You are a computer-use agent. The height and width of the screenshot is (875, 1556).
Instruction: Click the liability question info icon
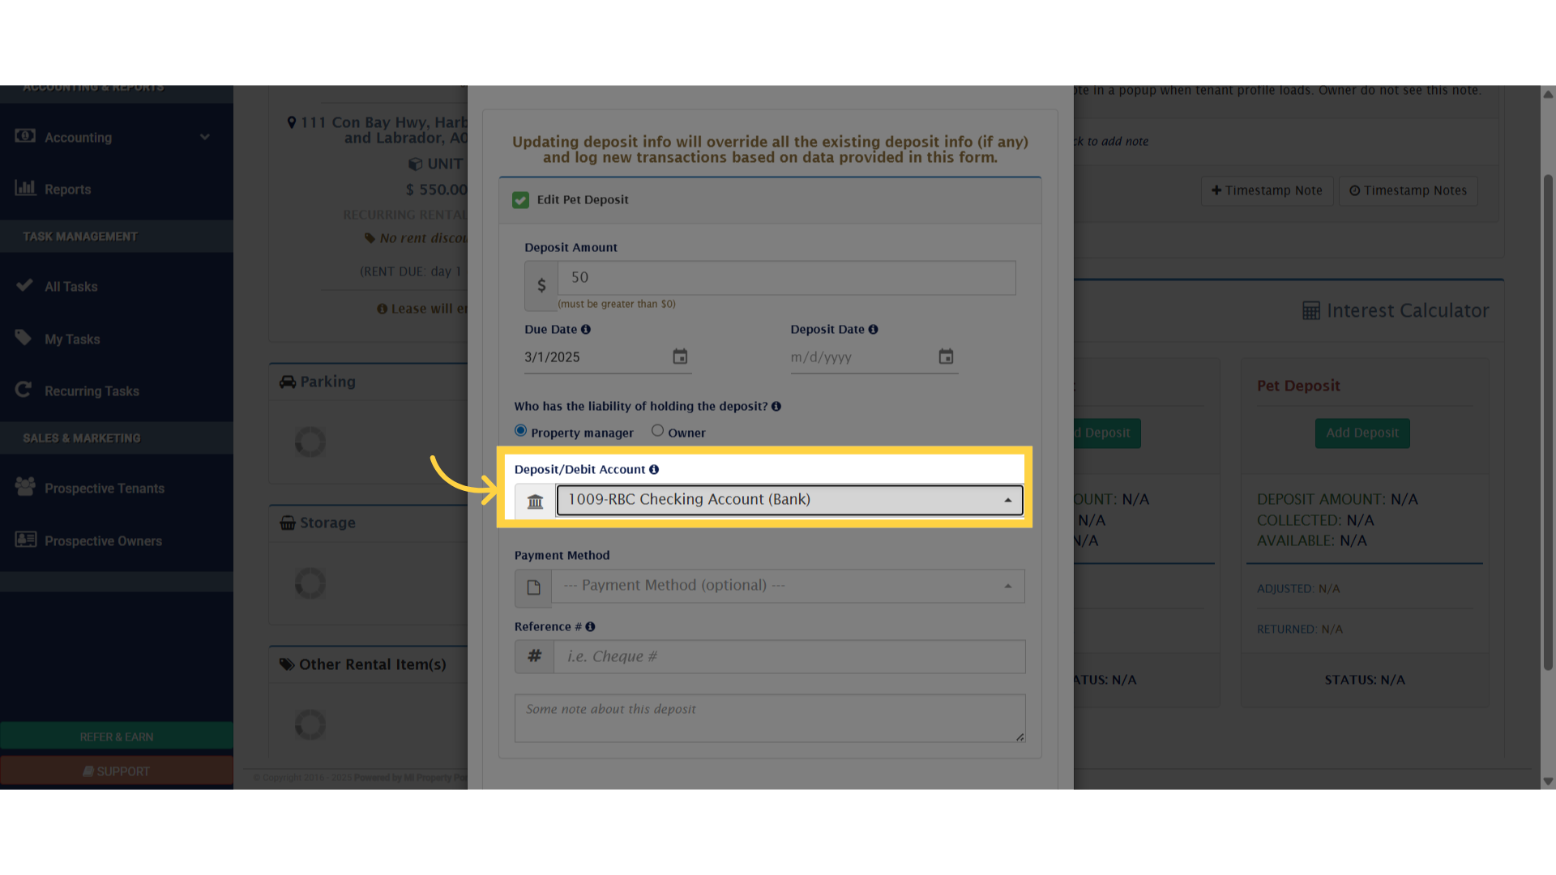pos(776,406)
